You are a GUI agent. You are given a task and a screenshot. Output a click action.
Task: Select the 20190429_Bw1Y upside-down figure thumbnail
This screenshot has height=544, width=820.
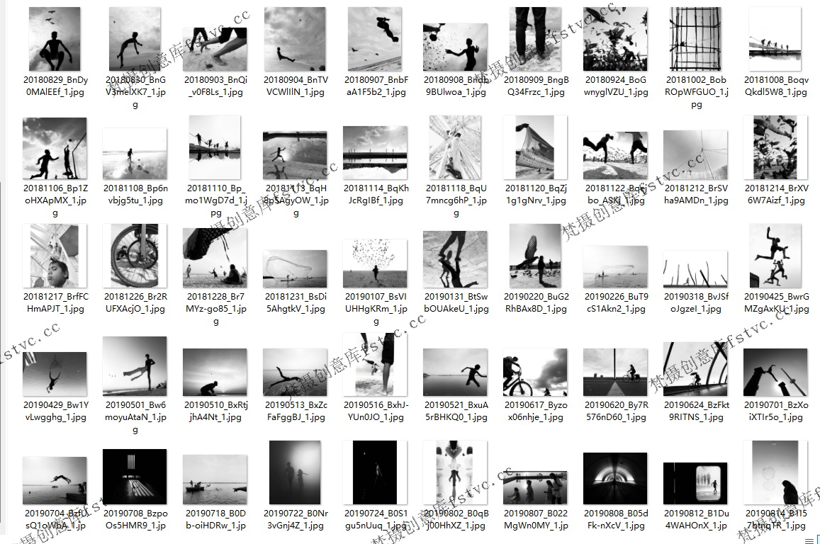click(x=55, y=374)
